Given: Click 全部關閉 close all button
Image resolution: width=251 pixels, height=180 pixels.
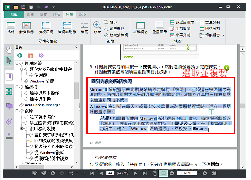Looking at the screenshot, I should (180, 28).
